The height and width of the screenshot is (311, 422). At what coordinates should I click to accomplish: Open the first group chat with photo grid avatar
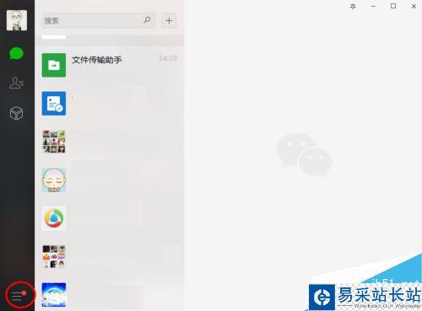(110, 142)
